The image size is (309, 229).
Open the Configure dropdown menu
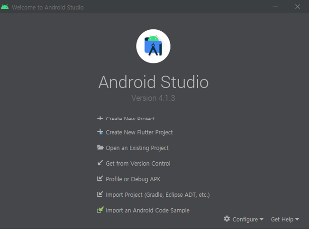click(x=244, y=219)
